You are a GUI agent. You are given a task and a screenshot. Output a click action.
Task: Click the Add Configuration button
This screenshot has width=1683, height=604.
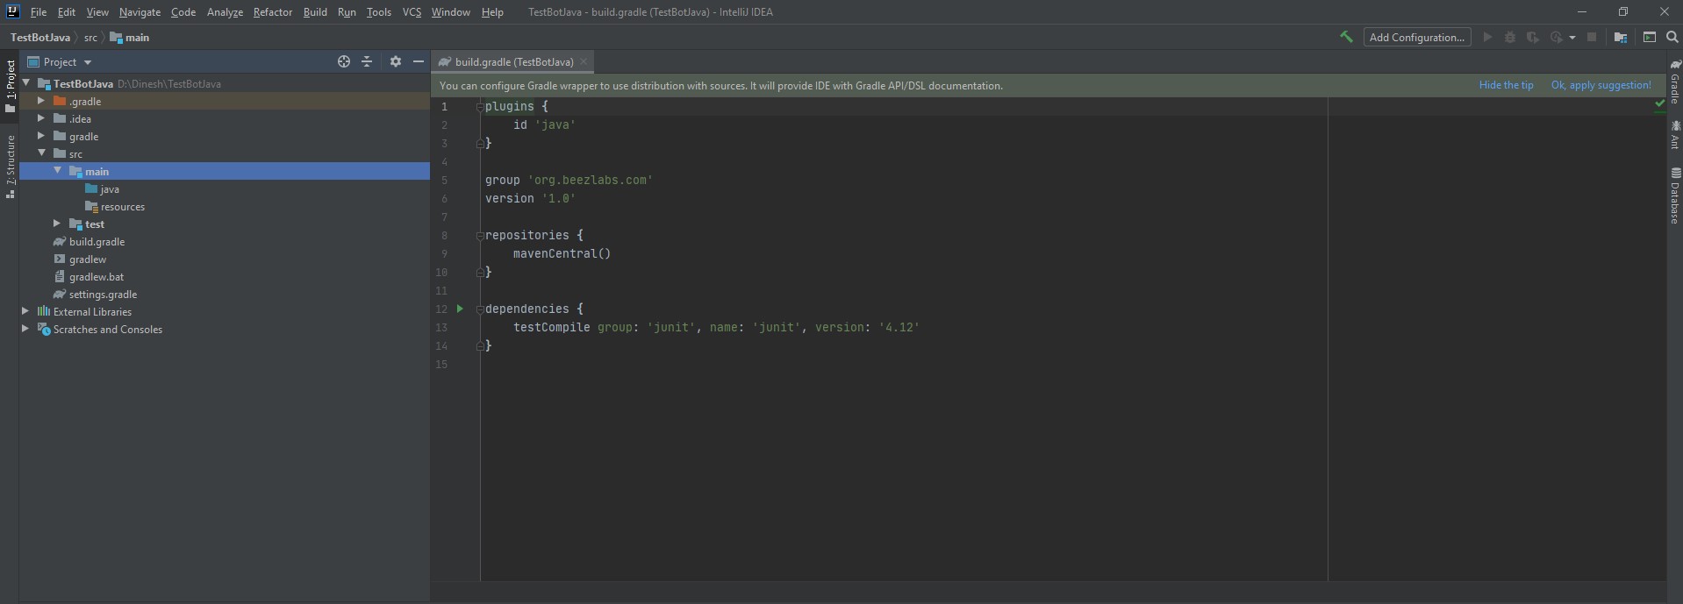tap(1417, 37)
